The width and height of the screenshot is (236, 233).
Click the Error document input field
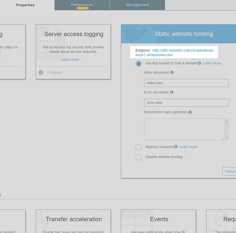[187, 103]
